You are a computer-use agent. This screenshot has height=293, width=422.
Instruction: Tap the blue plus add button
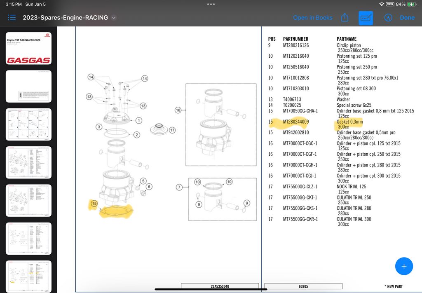coord(404,266)
